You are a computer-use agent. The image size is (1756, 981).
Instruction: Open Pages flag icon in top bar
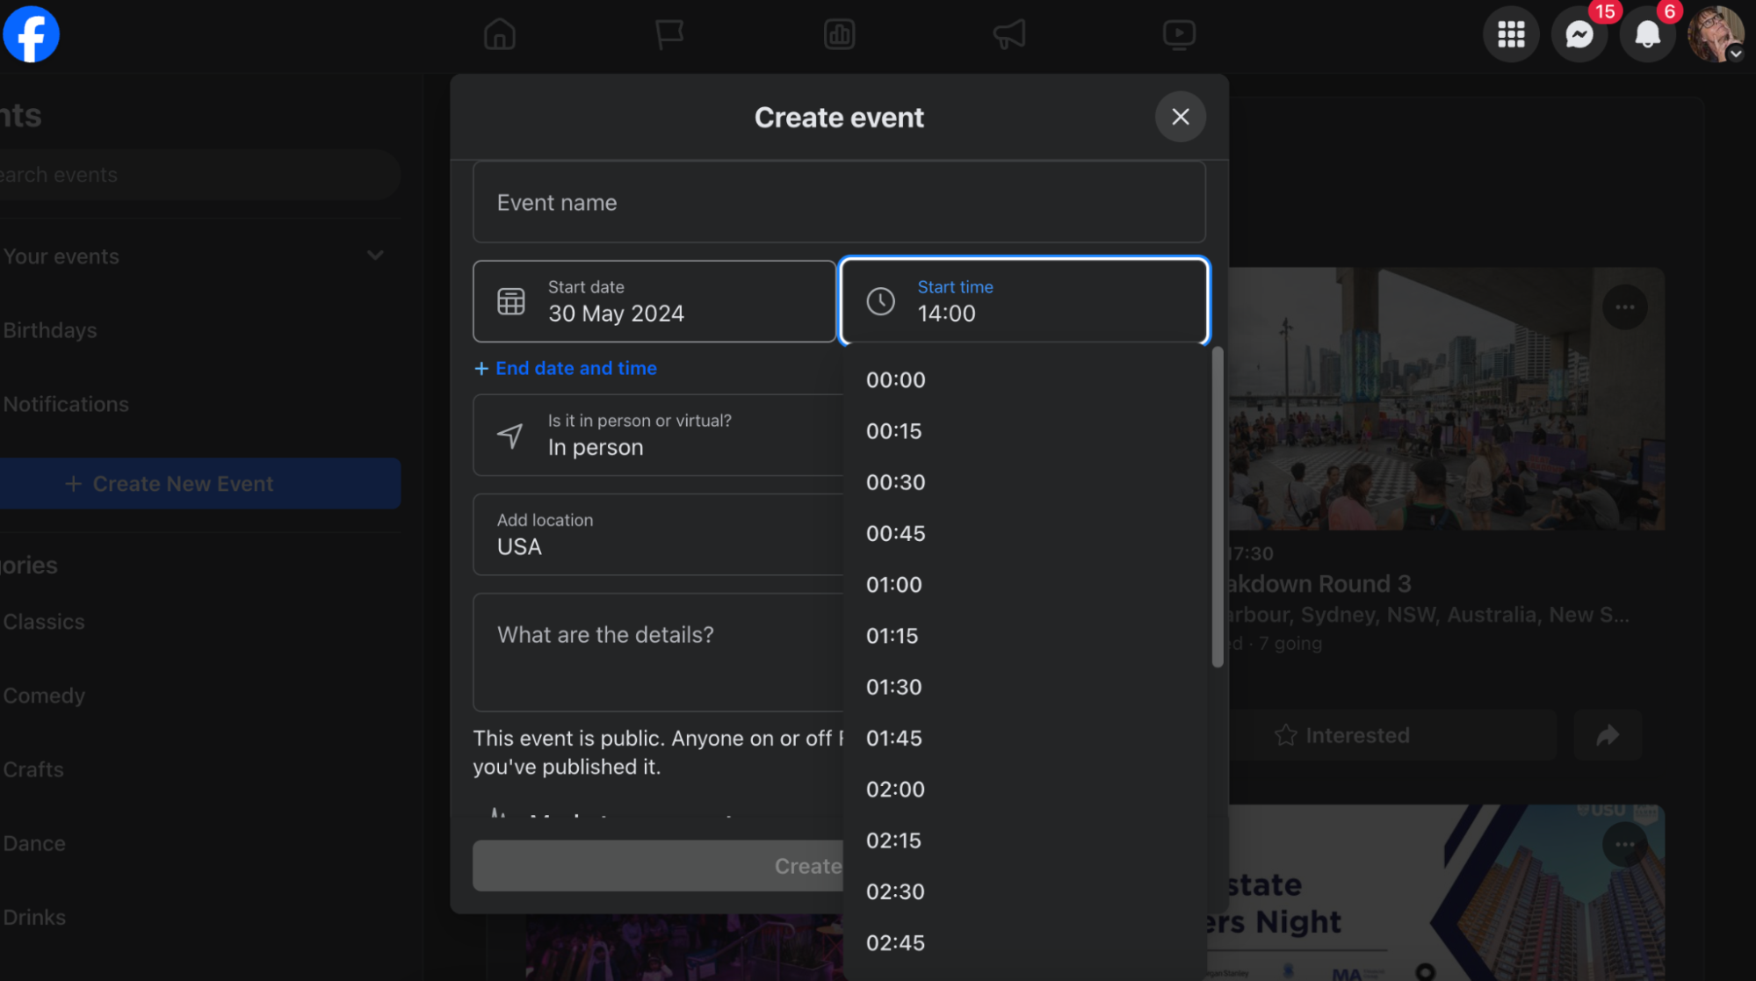[x=668, y=34]
